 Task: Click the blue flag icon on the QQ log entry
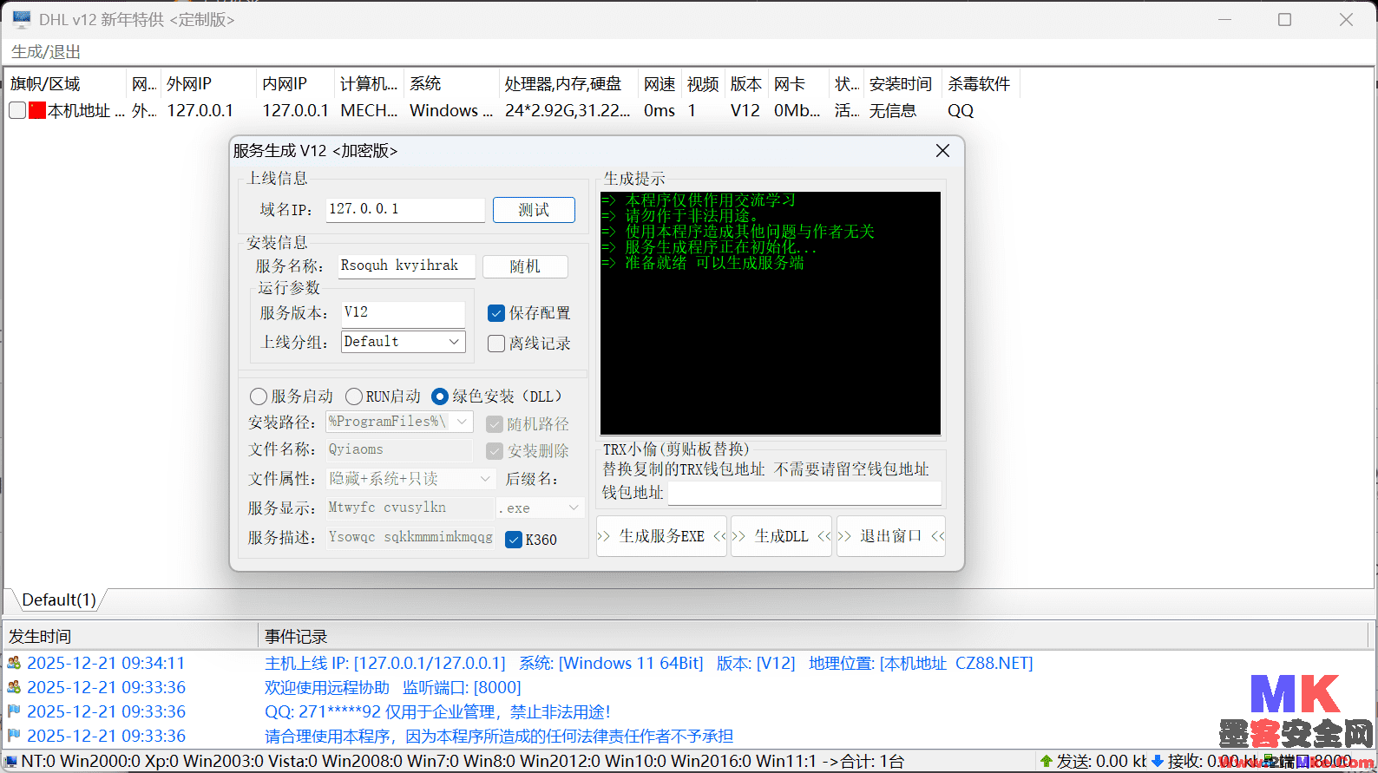tap(14, 711)
